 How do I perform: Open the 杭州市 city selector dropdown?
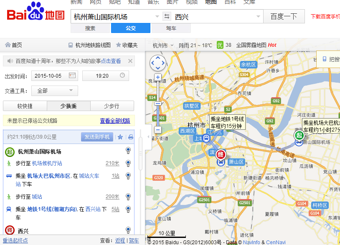[163, 45]
